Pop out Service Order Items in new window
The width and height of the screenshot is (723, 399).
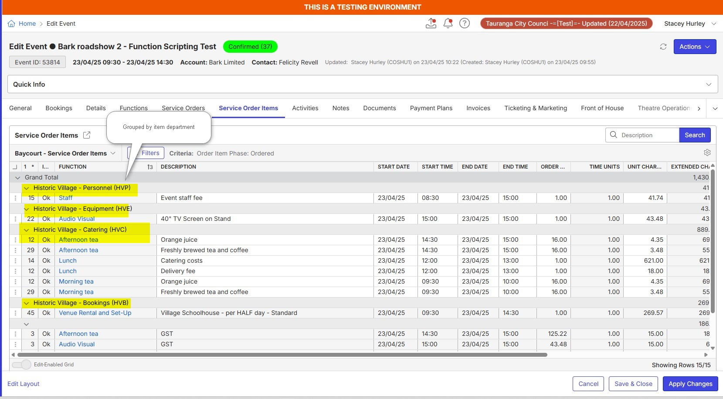point(87,135)
